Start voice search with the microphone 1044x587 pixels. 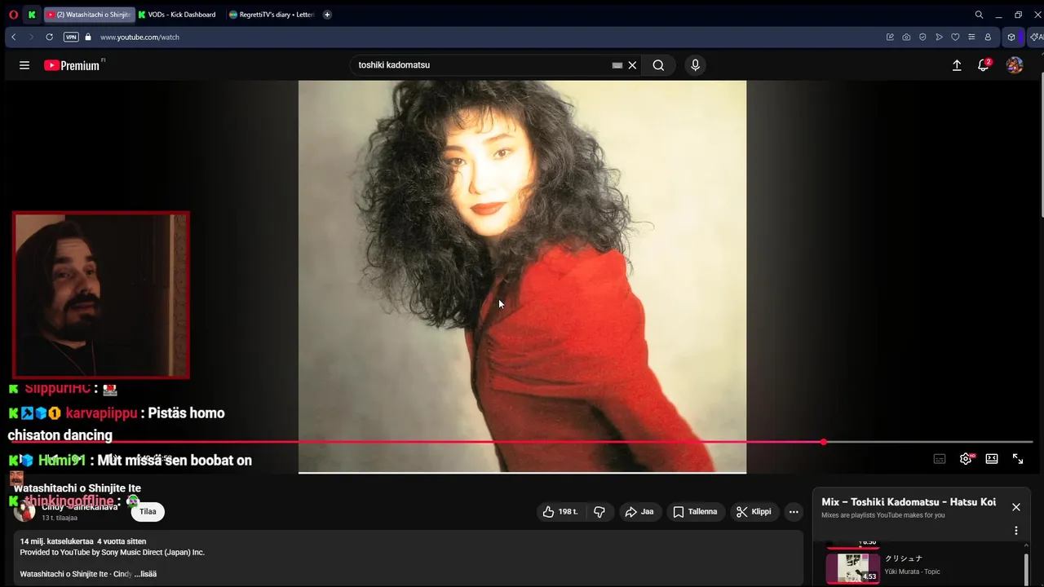point(695,65)
